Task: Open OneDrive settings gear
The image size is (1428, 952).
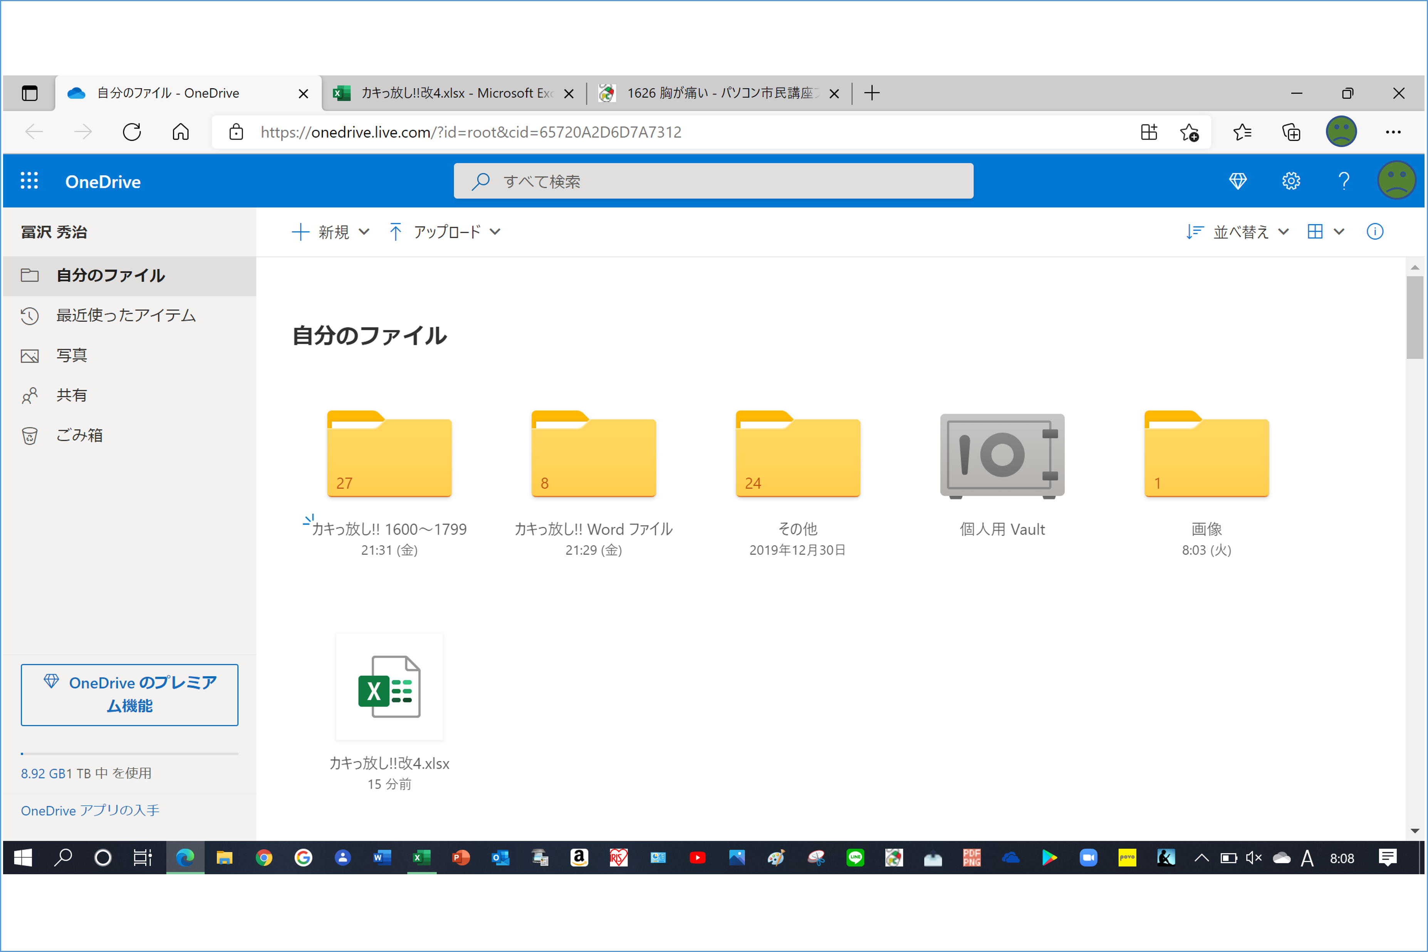Action: click(1291, 181)
